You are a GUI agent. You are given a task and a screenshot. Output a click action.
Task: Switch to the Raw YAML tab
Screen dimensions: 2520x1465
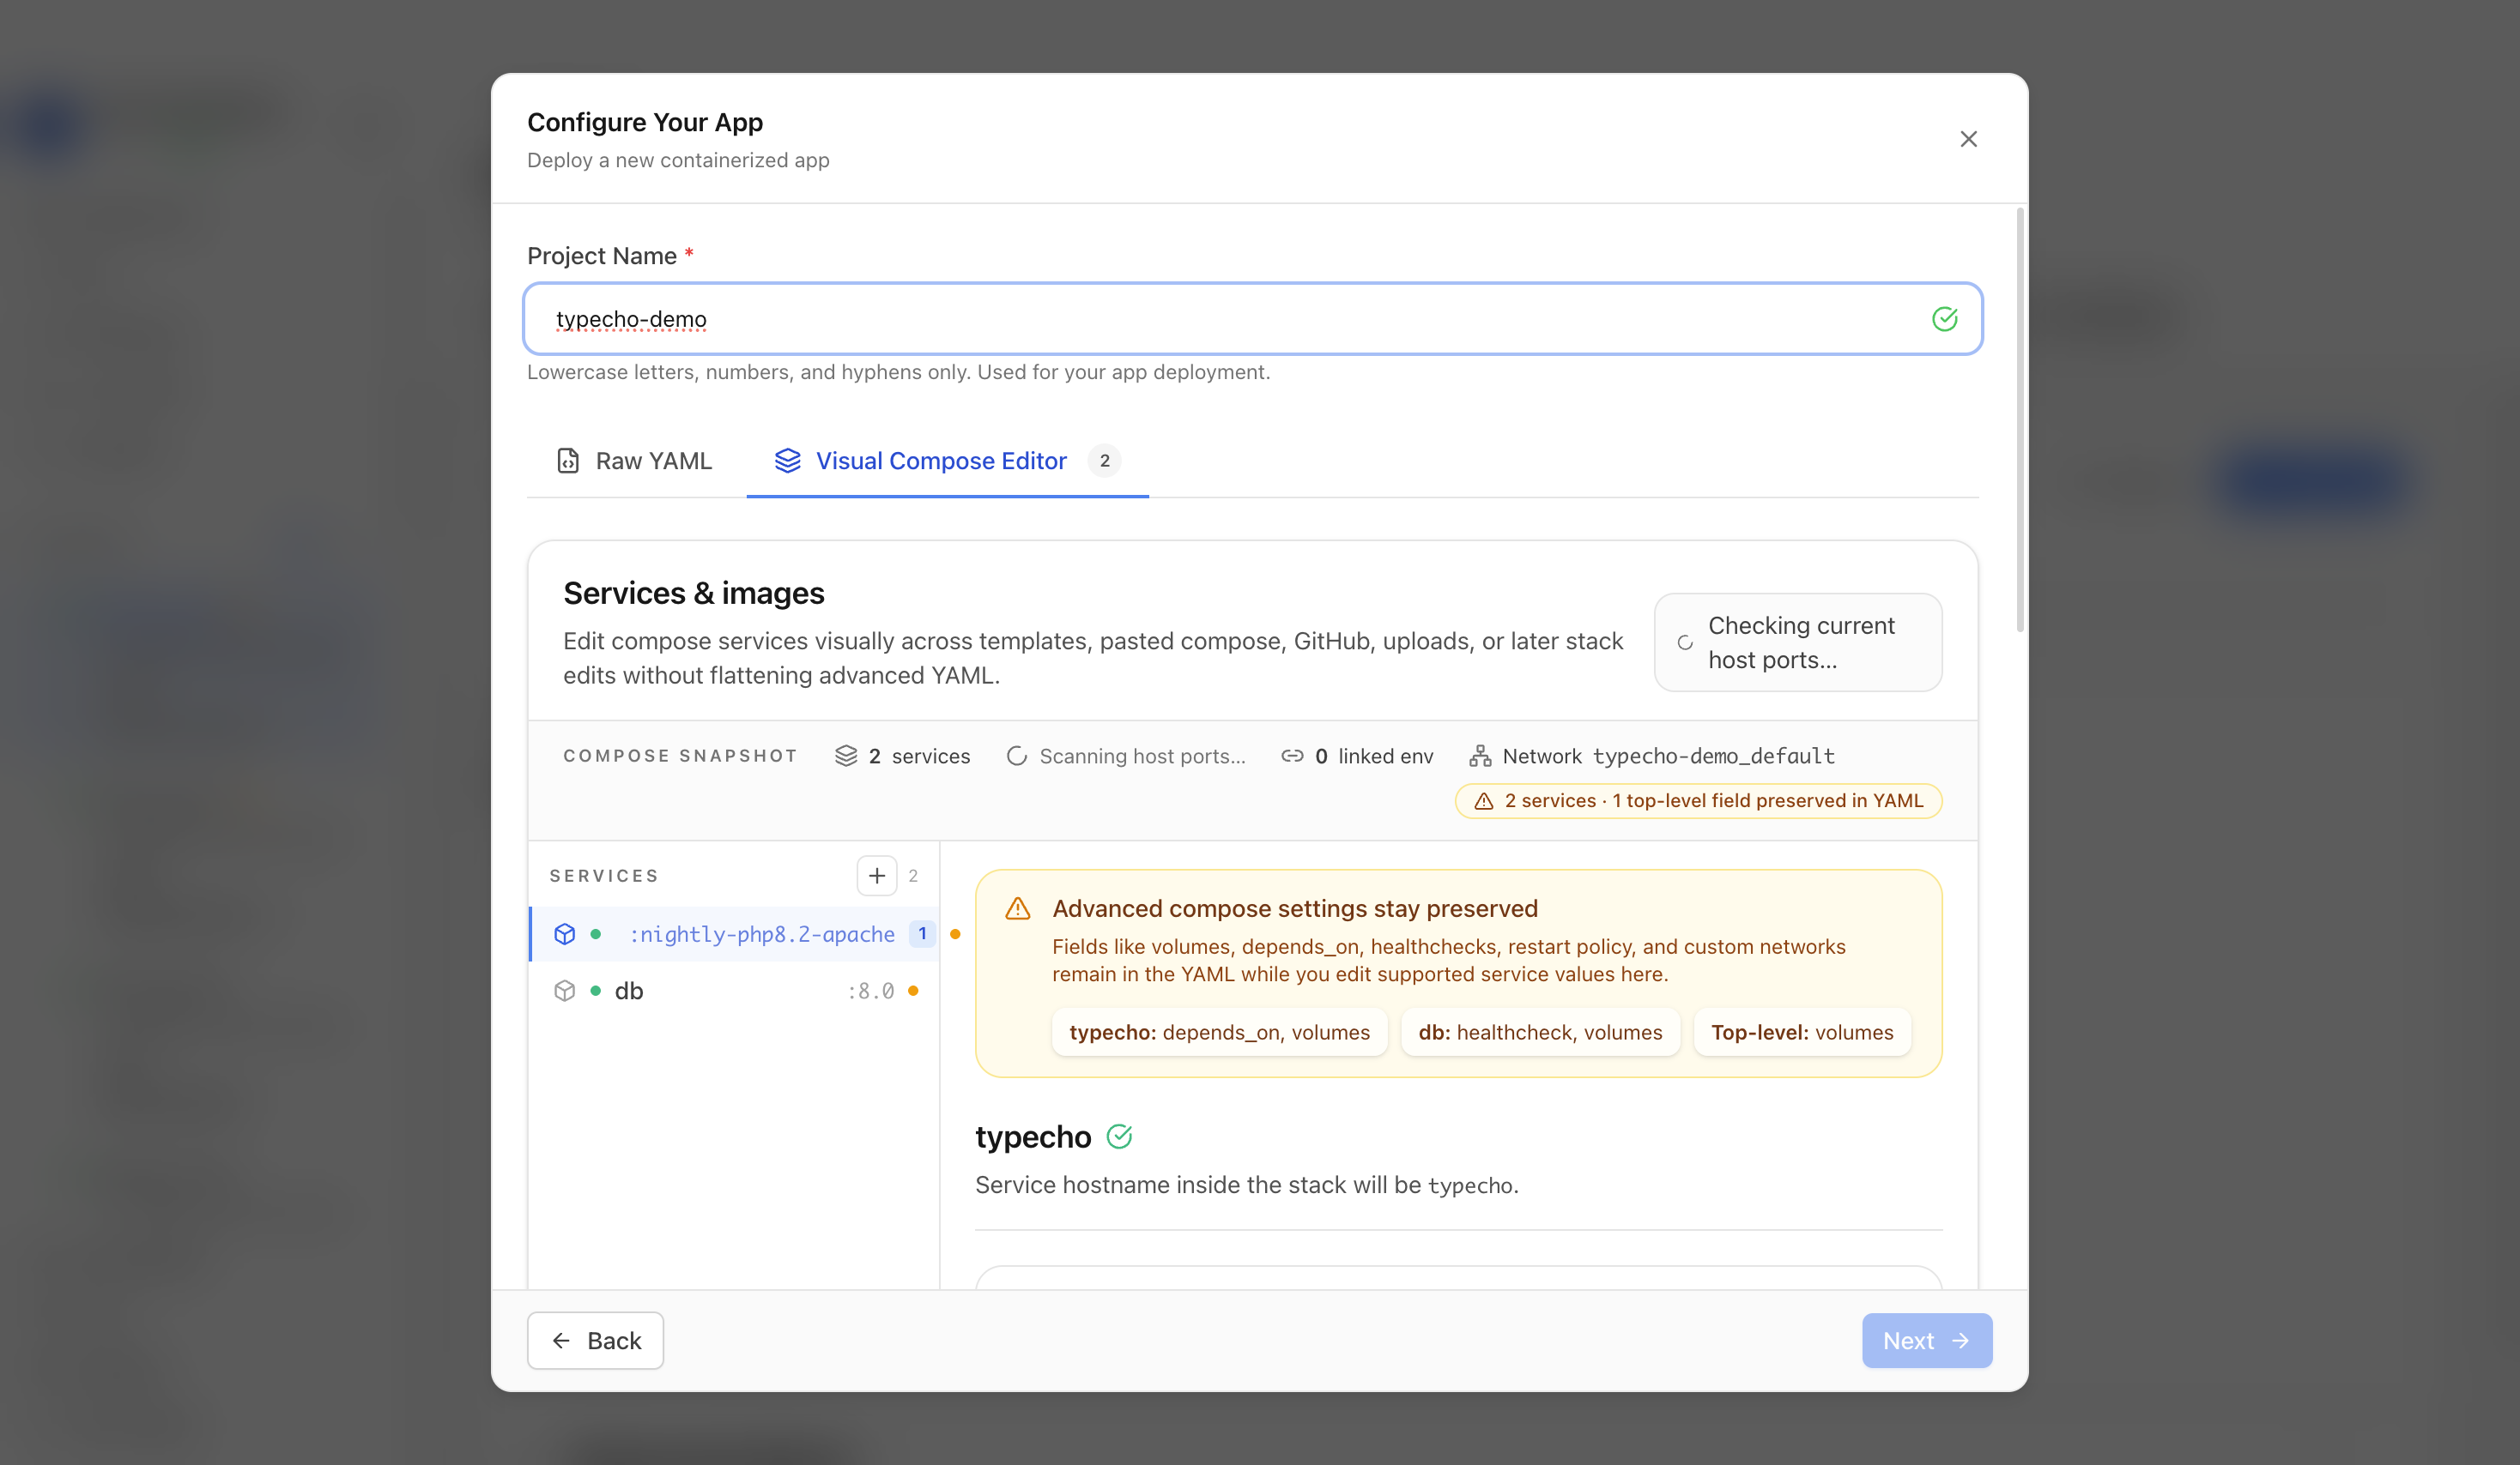coord(634,461)
